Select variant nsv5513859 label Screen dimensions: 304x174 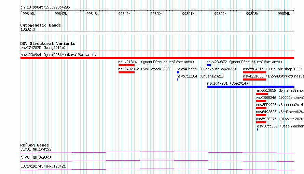click(280, 90)
